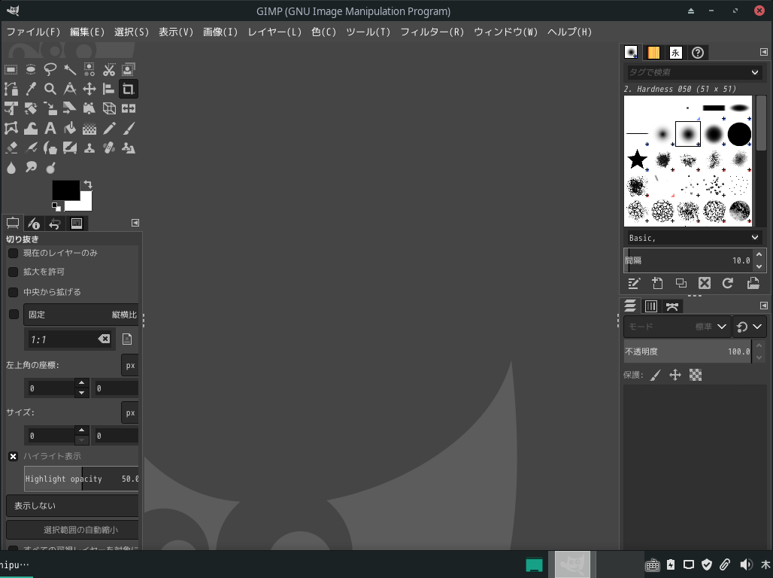The width and height of the screenshot is (773, 578).
Task: Increase the 左上角の座標 X value stepper
Action: tap(81, 383)
